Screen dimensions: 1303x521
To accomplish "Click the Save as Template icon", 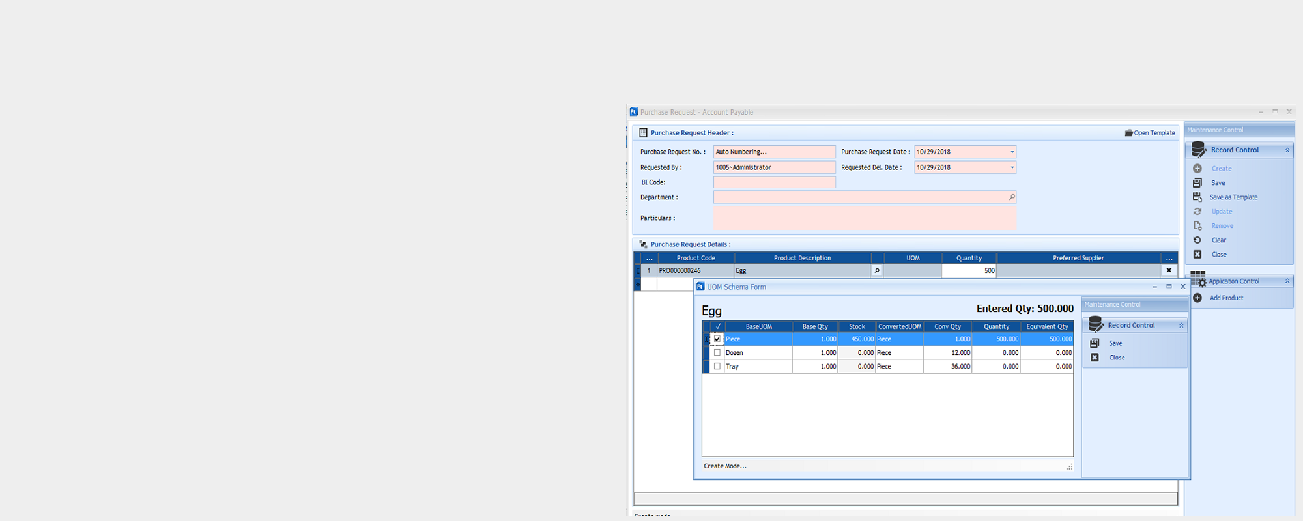I will (1197, 197).
